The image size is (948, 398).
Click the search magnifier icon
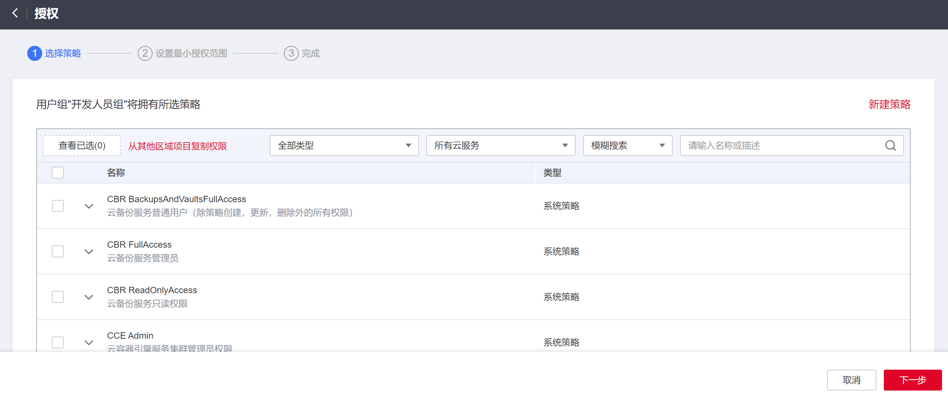tap(890, 145)
